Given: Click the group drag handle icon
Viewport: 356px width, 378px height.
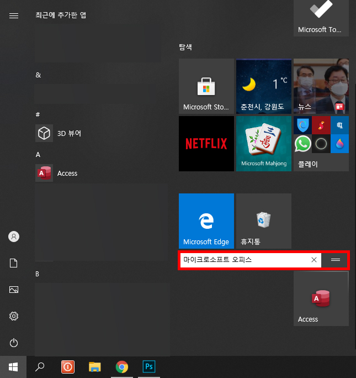Looking at the screenshot, I should [x=335, y=260].
